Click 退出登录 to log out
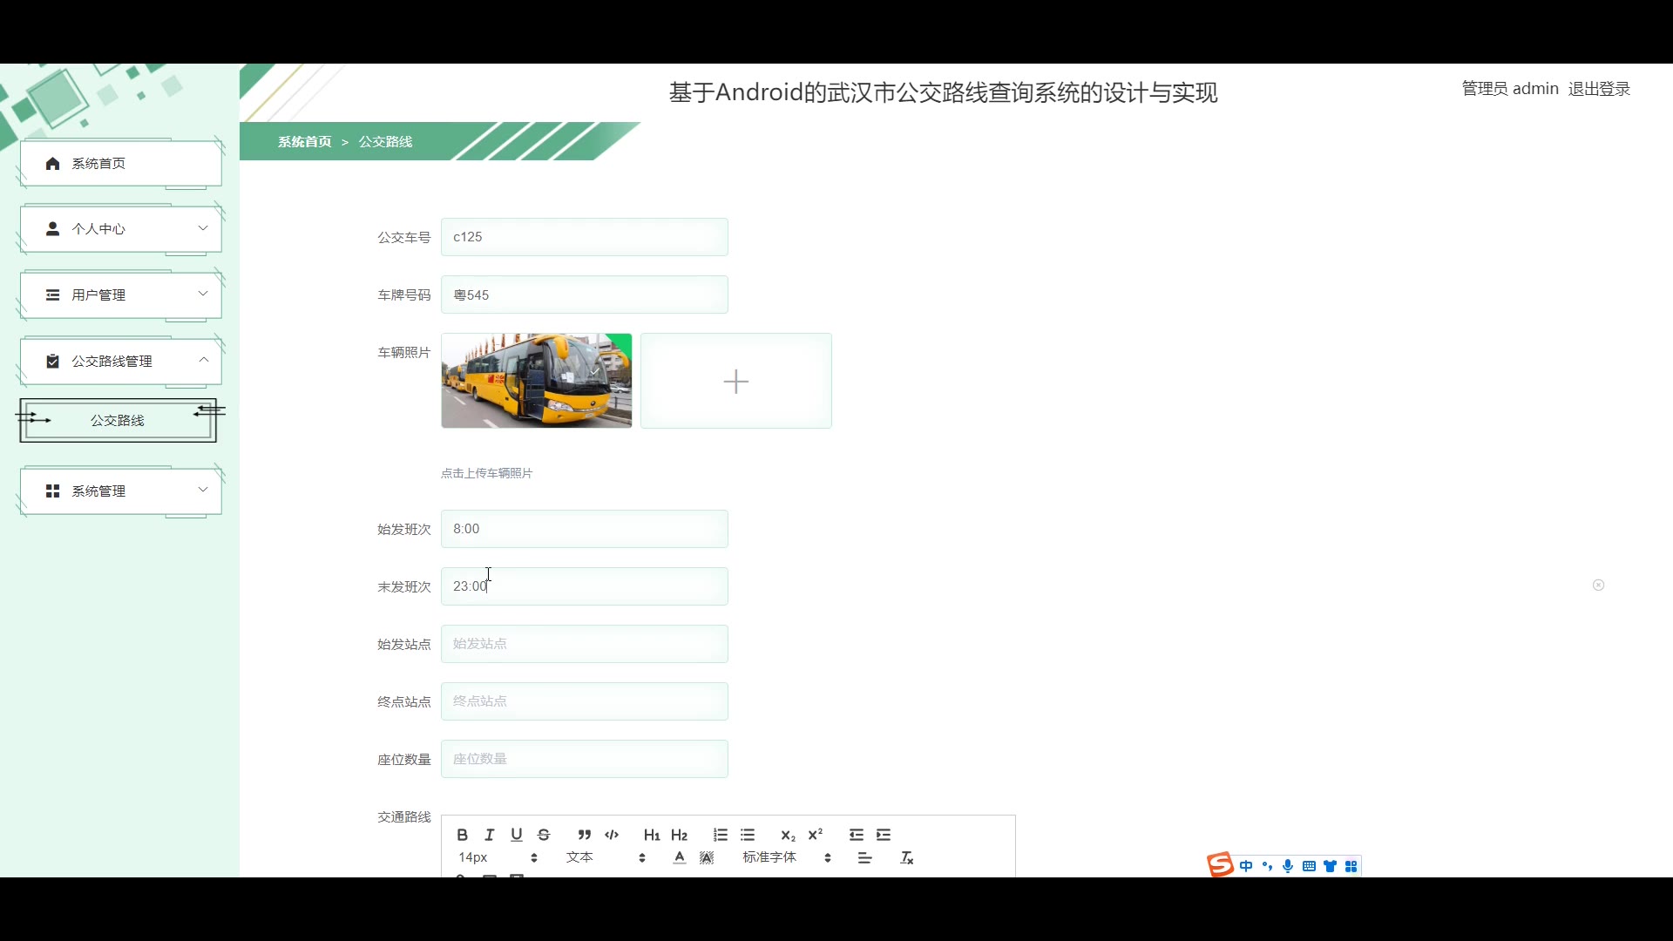 (1599, 89)
